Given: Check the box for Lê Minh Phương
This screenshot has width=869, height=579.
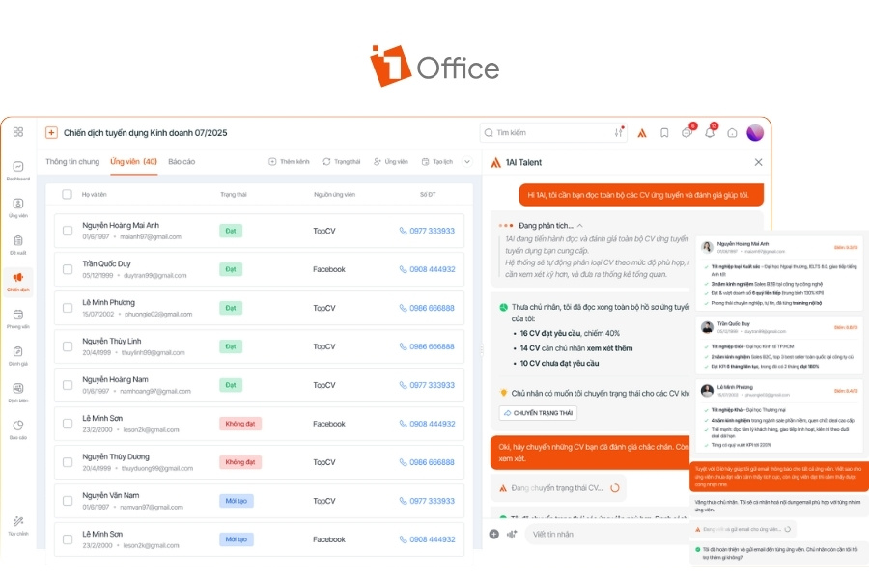Looking at the screenshot, I should [x=68, y=308].
